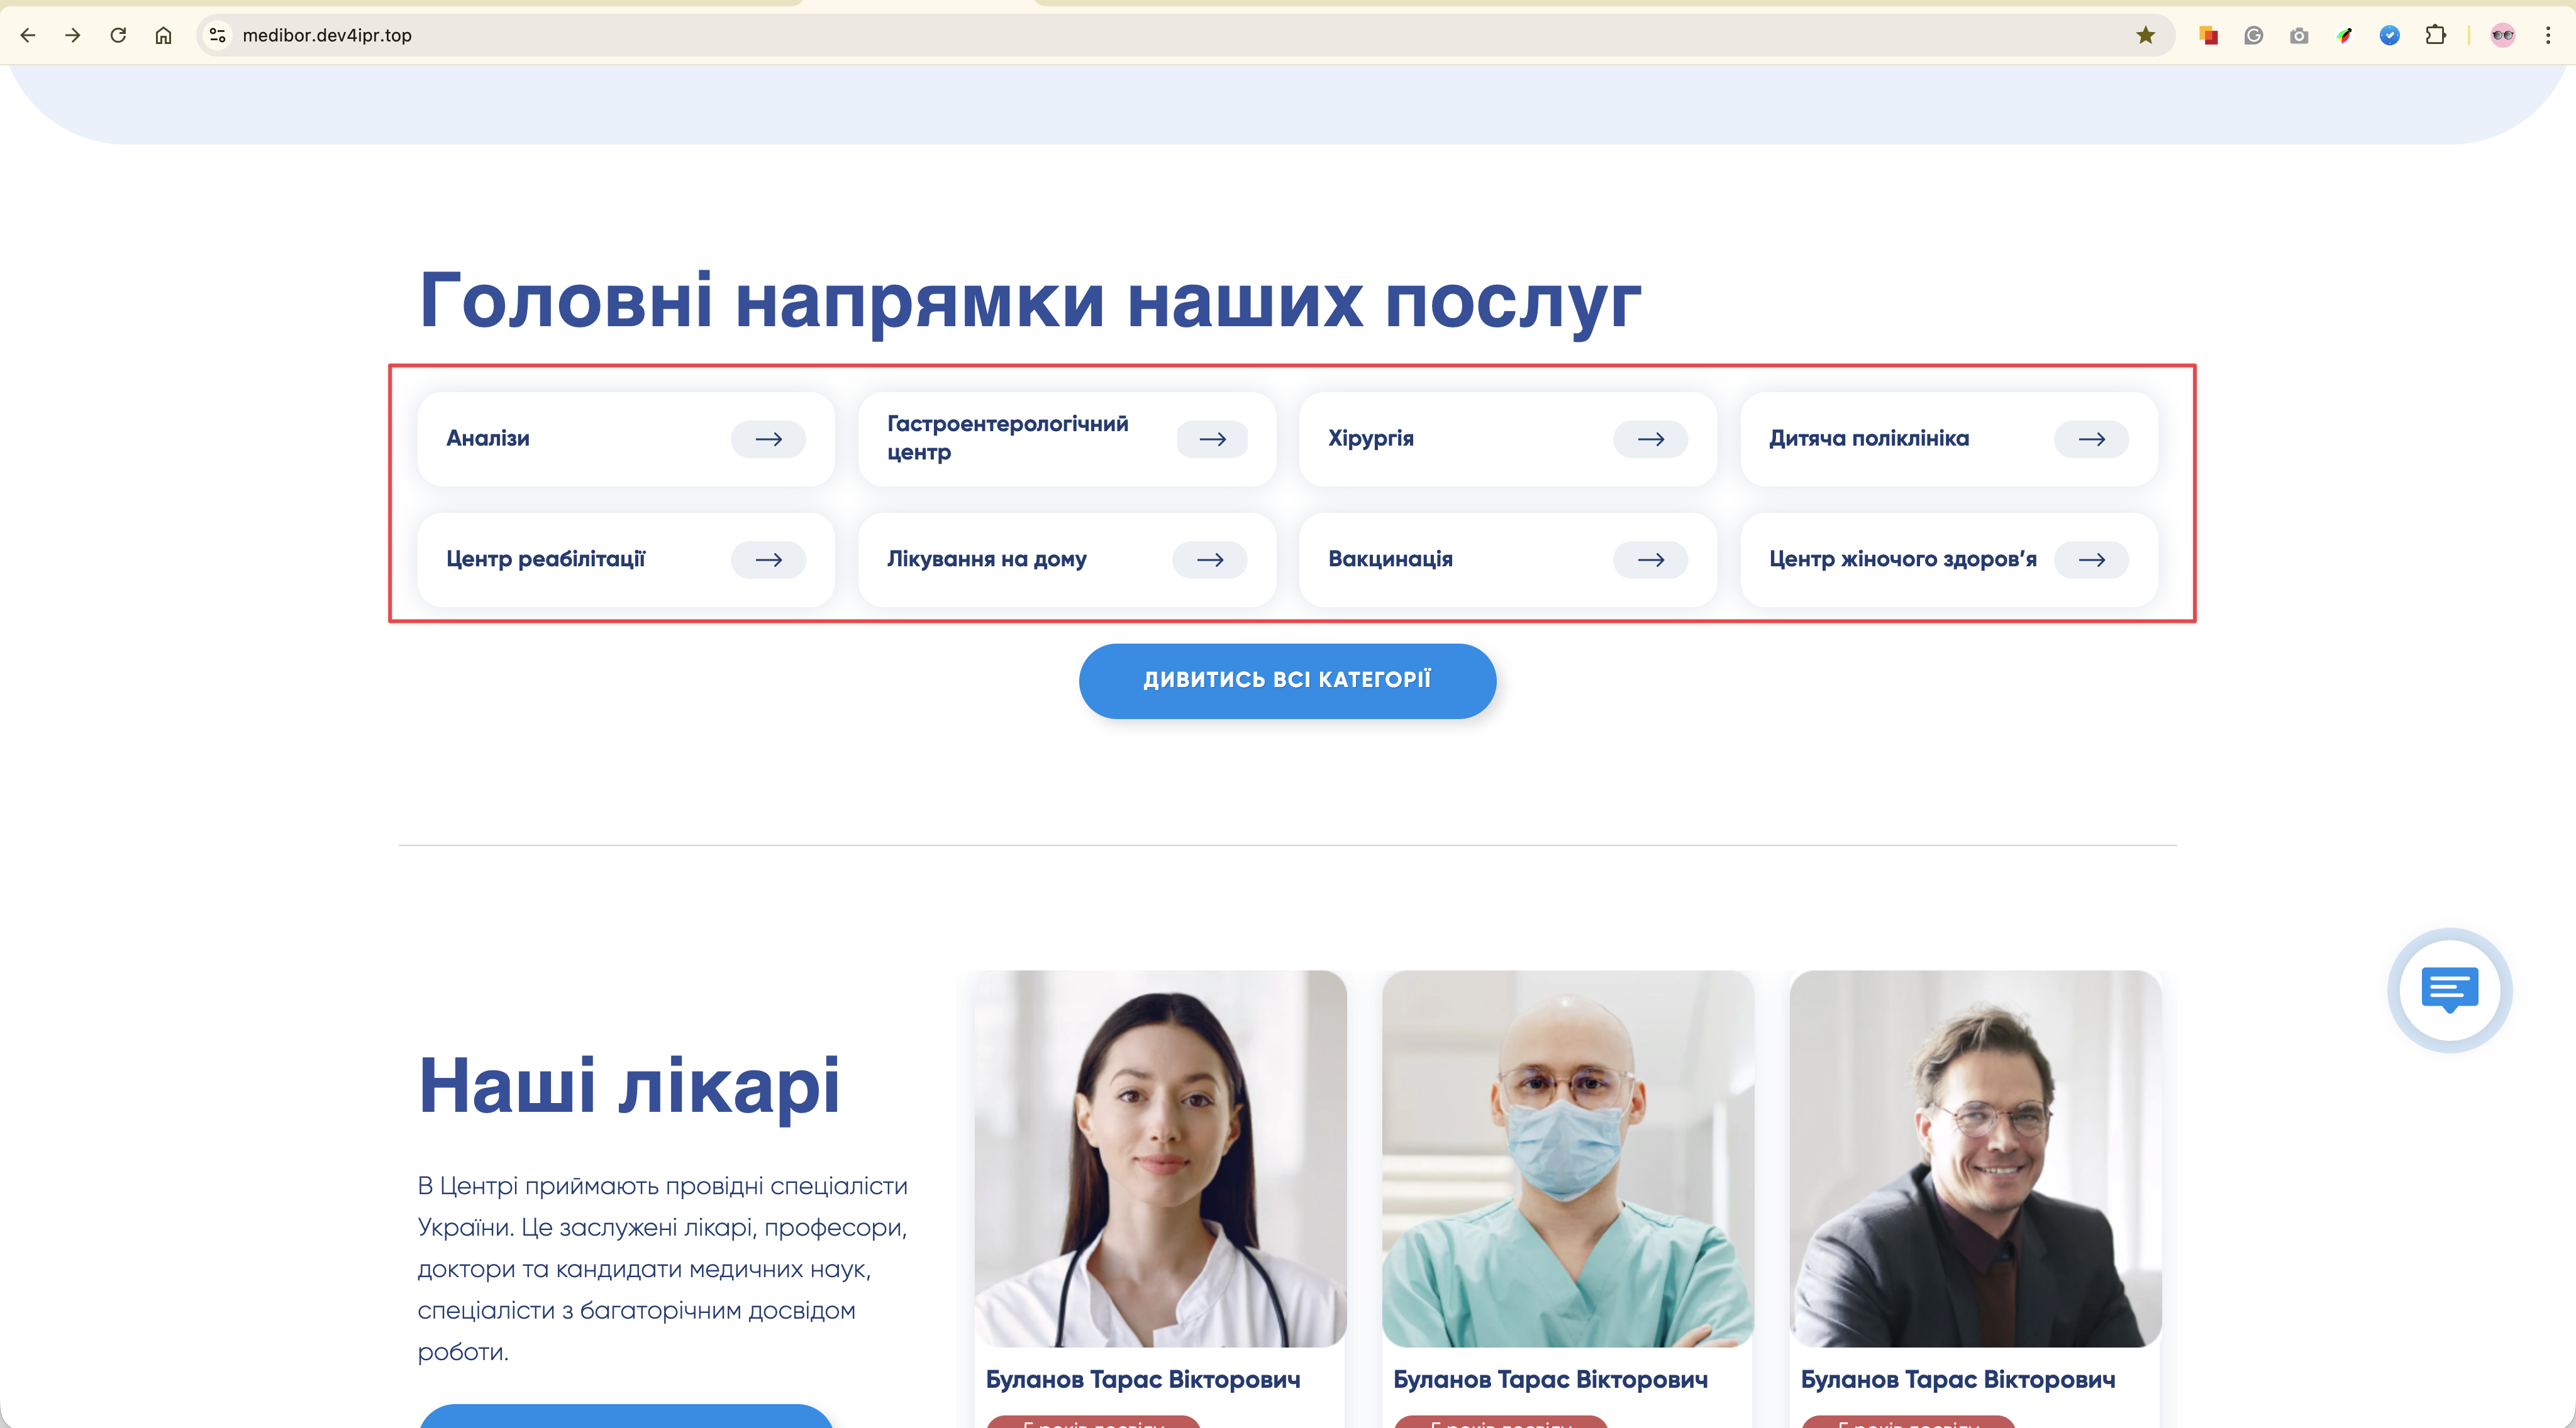Go to browser home page icon
Viewport: 2576px width, 1428px height.
point(163,35)
